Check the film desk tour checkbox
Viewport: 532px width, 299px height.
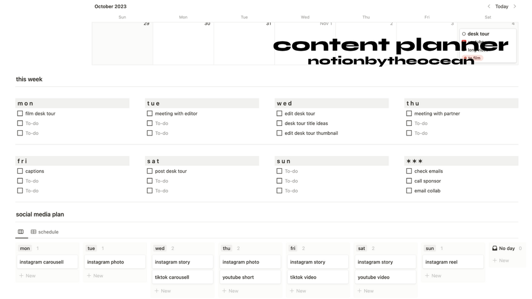click(20, 113)
